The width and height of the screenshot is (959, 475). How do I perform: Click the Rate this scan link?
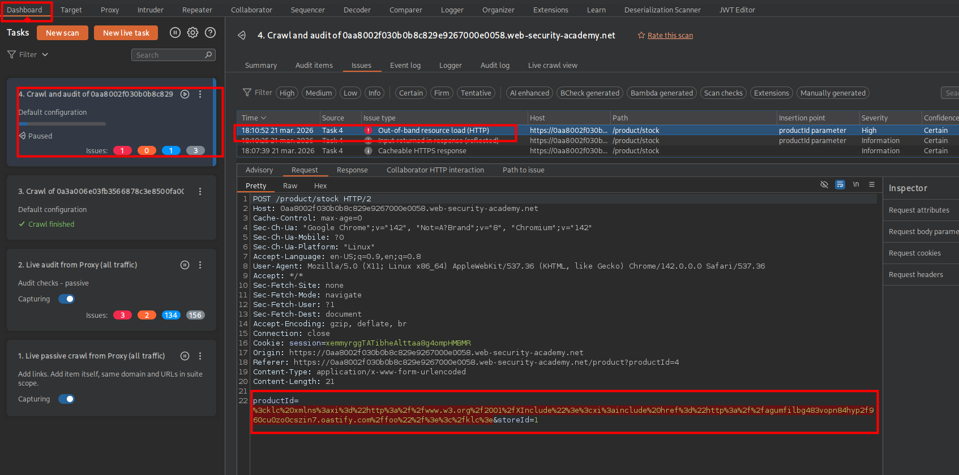click(x=670, y=36)
